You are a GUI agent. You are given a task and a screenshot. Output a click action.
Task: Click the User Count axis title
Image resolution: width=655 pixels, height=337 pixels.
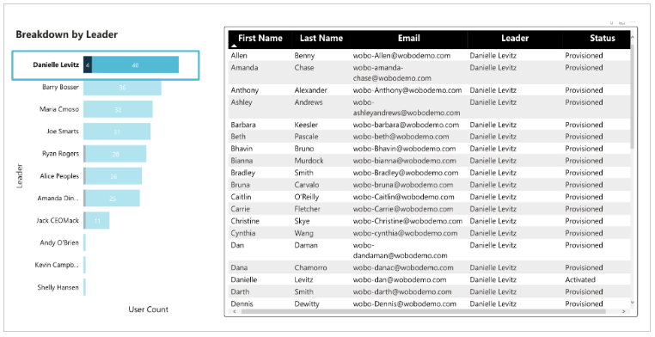[149, 309]
